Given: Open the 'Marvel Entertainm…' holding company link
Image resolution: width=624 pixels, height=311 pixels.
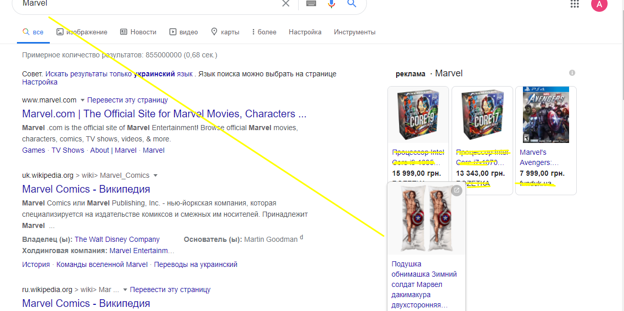Looking at the screenshot, I should 142,251.
